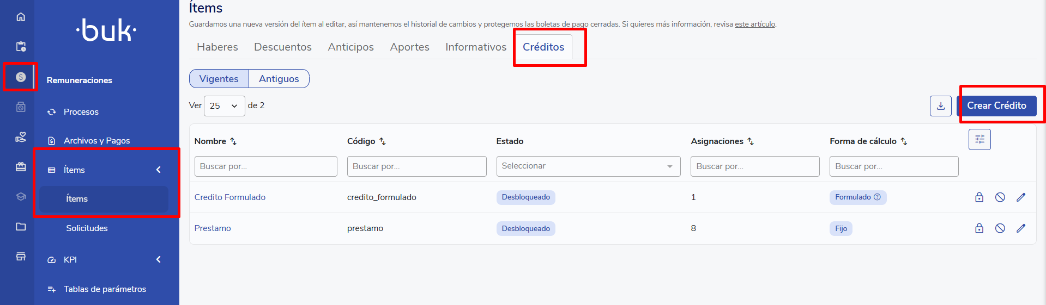Open the table column settings icon
The width and height of the screenshot is (1046, 305).
[979, 139]
